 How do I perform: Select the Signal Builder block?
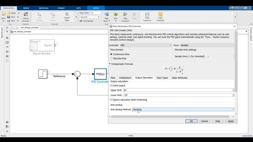[x=42, y=45]
